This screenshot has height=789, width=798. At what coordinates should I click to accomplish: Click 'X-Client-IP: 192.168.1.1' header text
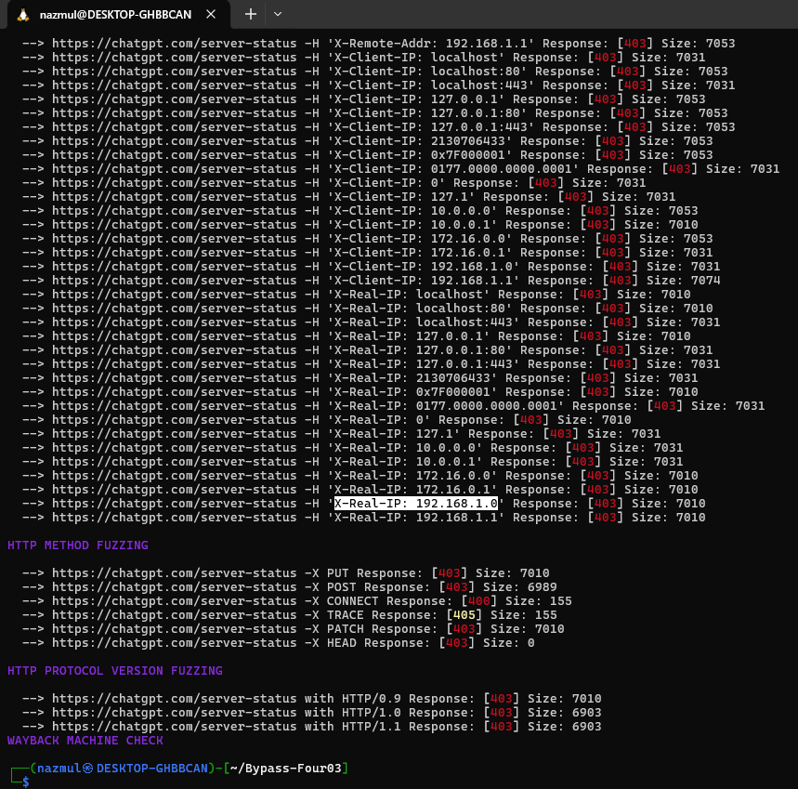[x=423, y=280]
